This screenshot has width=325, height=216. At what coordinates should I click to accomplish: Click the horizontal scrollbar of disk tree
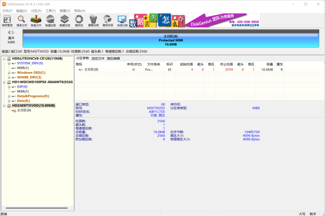(37, 208)
